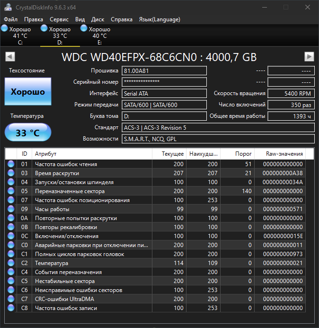
Task: Click the drive letter field D:
Action: (164, 116)
